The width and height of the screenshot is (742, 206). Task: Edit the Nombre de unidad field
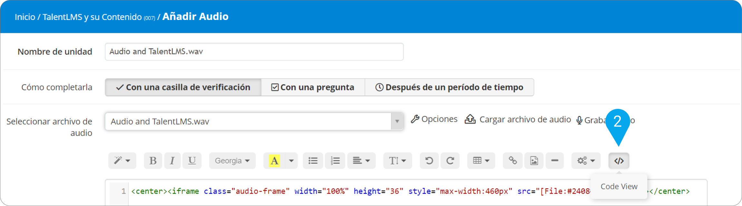[x=254, y=52]
